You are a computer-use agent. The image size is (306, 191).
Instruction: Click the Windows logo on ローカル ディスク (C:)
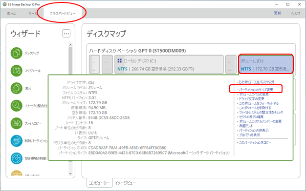pyautogui.click(x=120, y=61)
